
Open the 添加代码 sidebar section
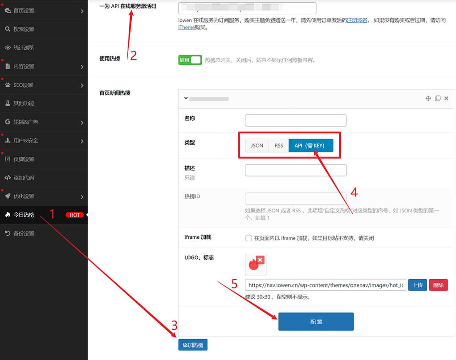[27, 178]
